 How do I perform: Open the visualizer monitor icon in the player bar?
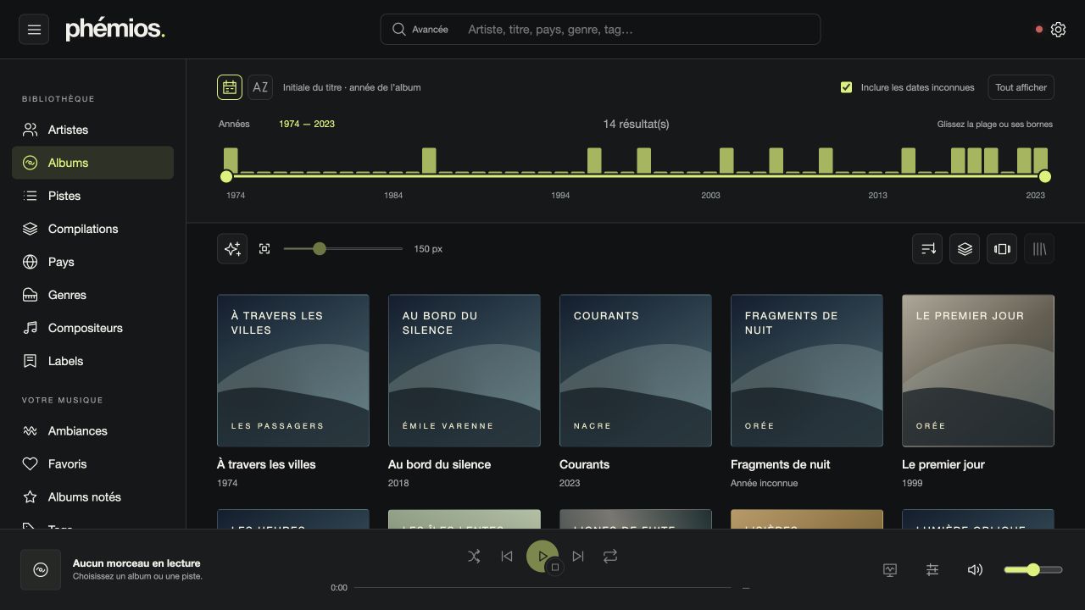pos(890,570)
